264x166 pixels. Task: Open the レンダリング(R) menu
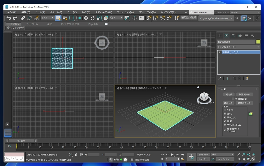pos(168,12)
